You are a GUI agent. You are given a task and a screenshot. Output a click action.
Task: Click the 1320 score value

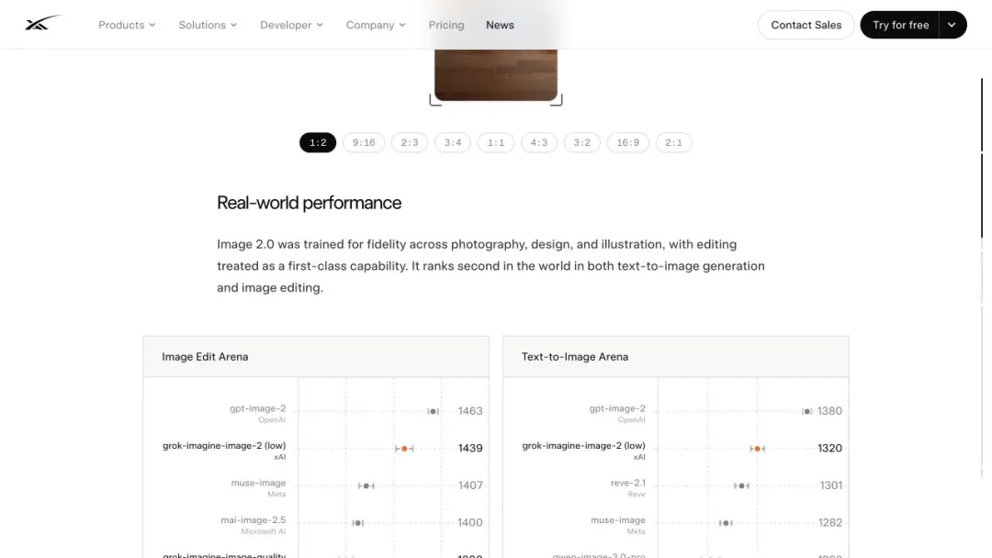(x=829, y=448)
